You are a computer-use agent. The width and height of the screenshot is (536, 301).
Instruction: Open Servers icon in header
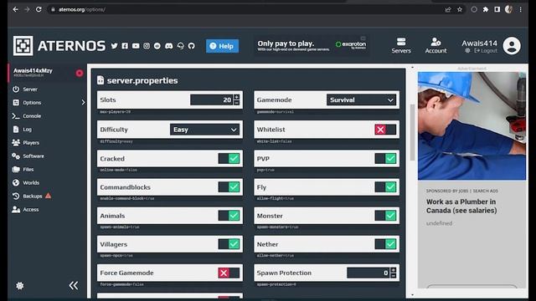coord(401,46)
